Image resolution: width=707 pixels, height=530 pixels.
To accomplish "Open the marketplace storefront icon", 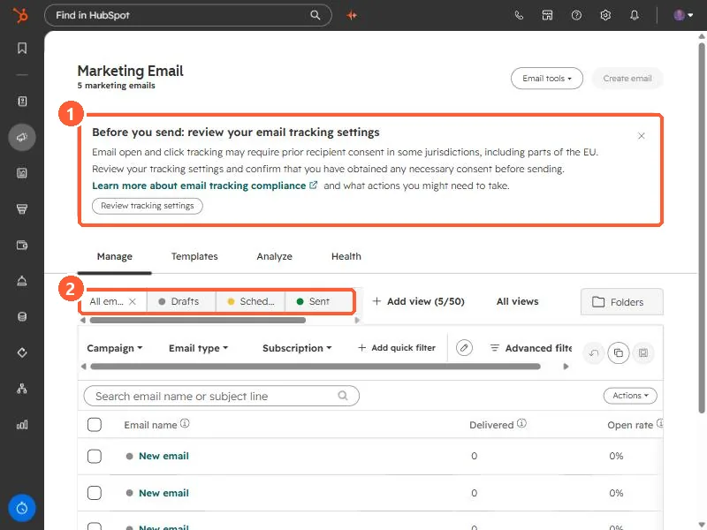I will [x=547, y=15].
